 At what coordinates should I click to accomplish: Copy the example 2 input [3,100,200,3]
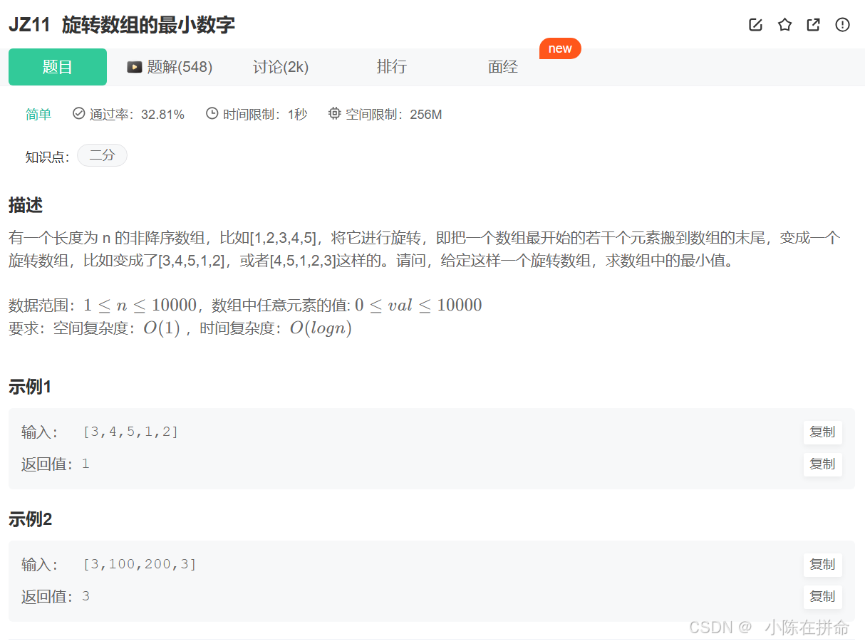click(x=822, y=564)
